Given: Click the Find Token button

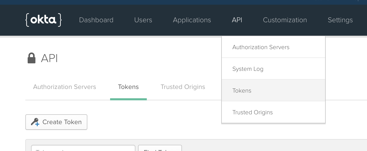Looking at the screenshot, I should tap(160, 148).
